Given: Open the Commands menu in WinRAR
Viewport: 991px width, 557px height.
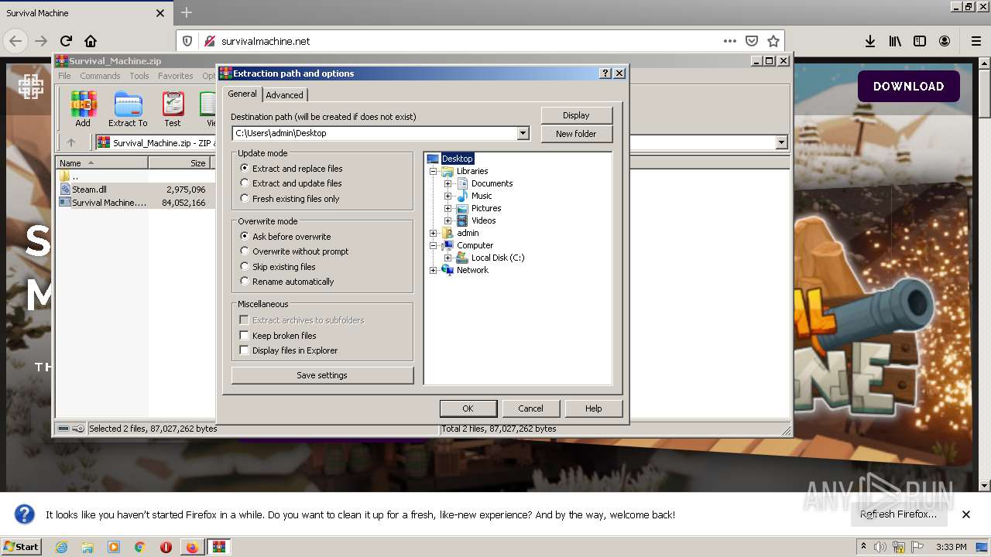Looking at the screenshot, I should coord(100,76).
